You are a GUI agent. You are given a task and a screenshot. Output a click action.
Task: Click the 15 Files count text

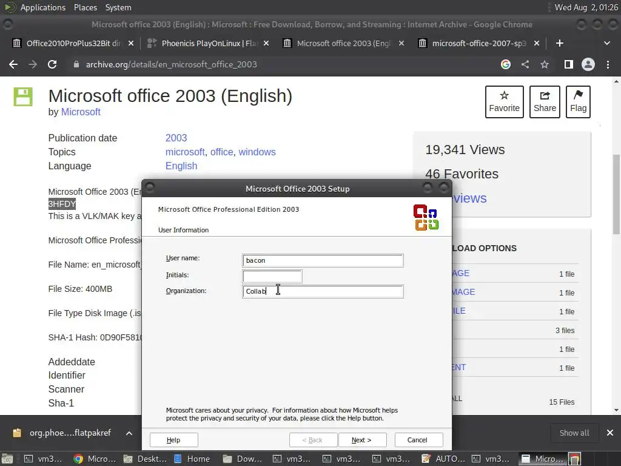point(562,402)
